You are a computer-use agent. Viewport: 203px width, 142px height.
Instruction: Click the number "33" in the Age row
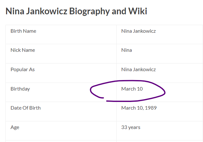tap(124, 127)
